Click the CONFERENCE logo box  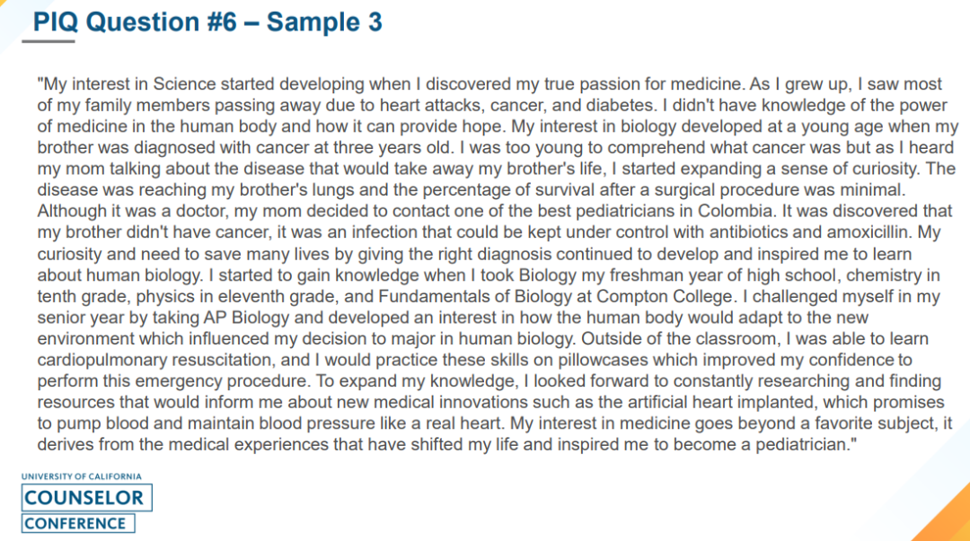[78, 523]
